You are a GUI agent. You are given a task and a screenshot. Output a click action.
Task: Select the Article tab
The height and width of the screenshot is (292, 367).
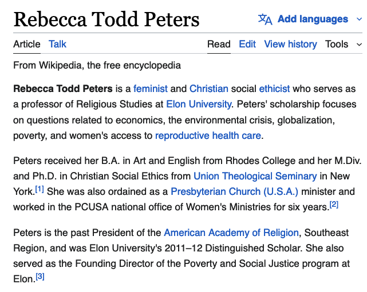pyautogui.click(x=27, y=44)
